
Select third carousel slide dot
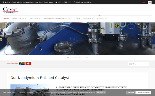[x=73, y=58]
